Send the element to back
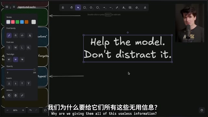Viewport: 208px width, 117px height. click(x=9, y=83)
